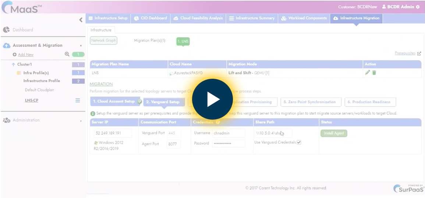
Task: Open the Network Graph view
Action: [x=103, y=40]
